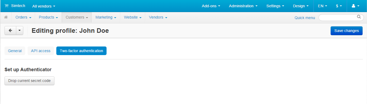Open the All vendors dropdown
This screenshot has height=104, width=367.
pyautogui.click(x=44, y=6)
